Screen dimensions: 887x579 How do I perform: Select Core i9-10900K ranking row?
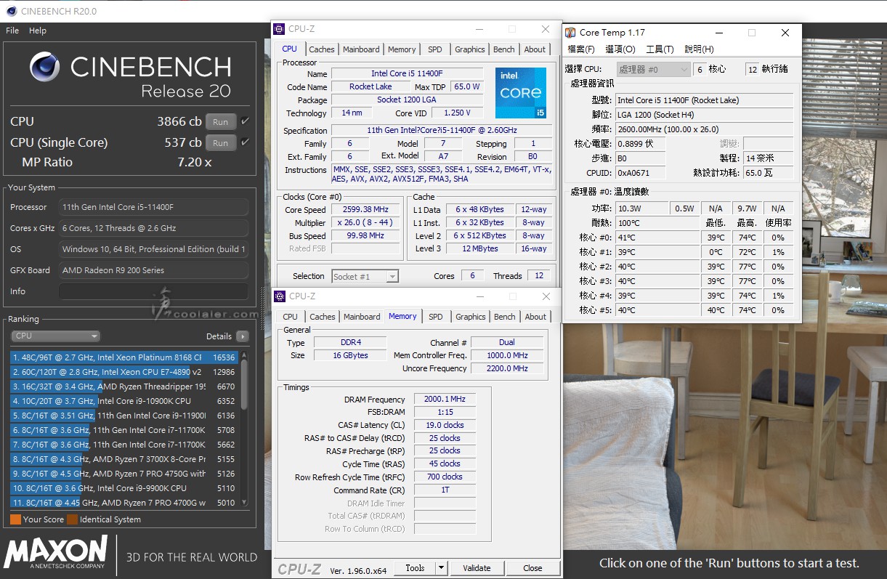[x=123, y=401]
